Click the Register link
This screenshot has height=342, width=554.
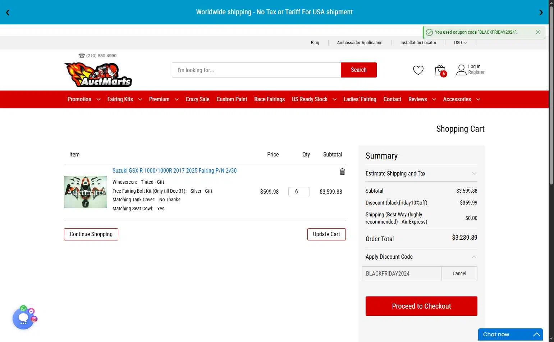click(476, 72)
